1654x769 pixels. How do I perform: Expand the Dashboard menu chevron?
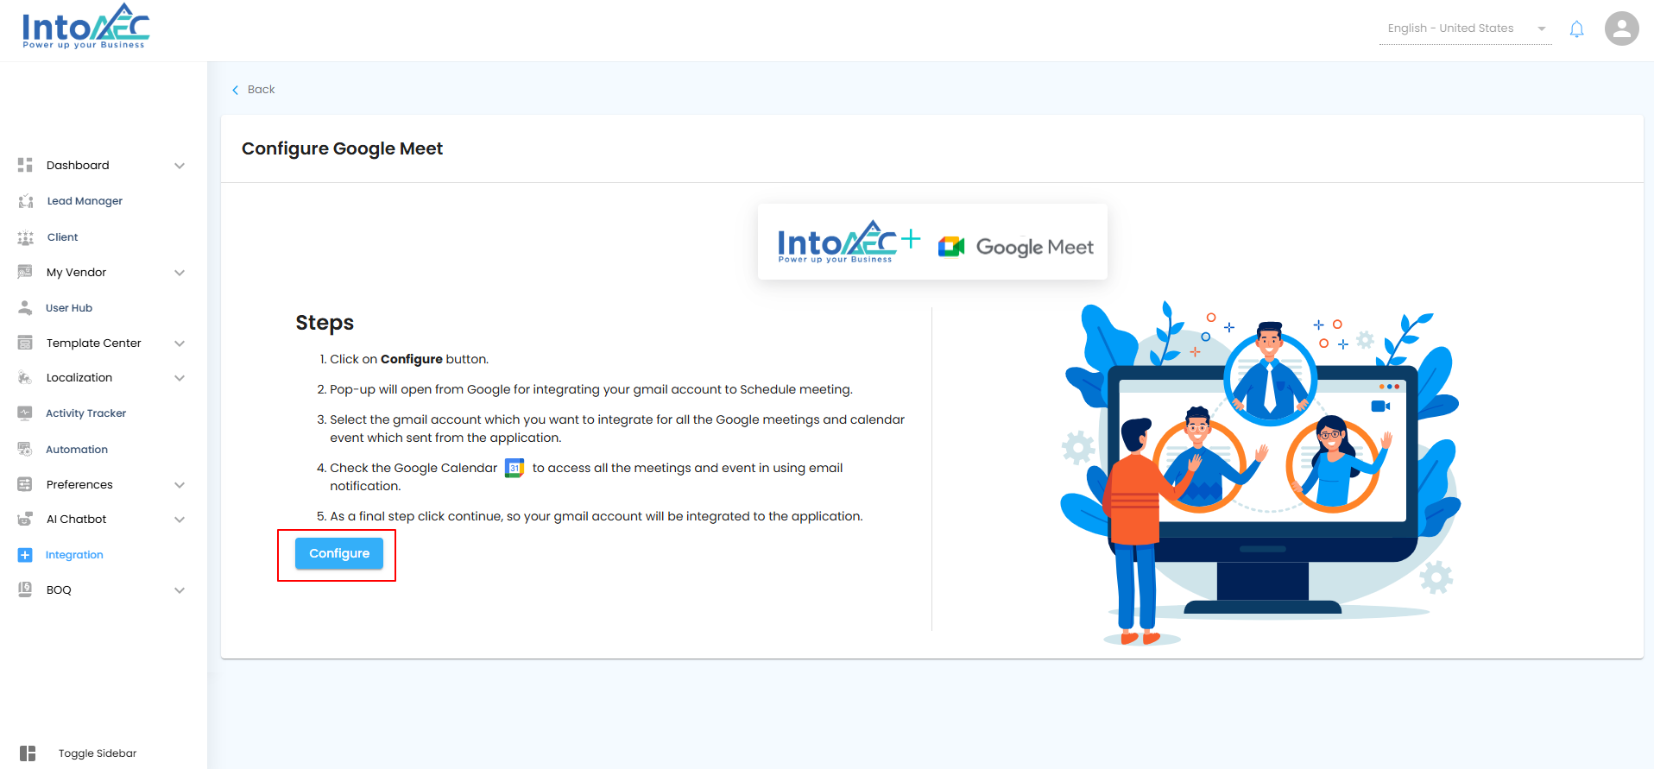point(180,166)
